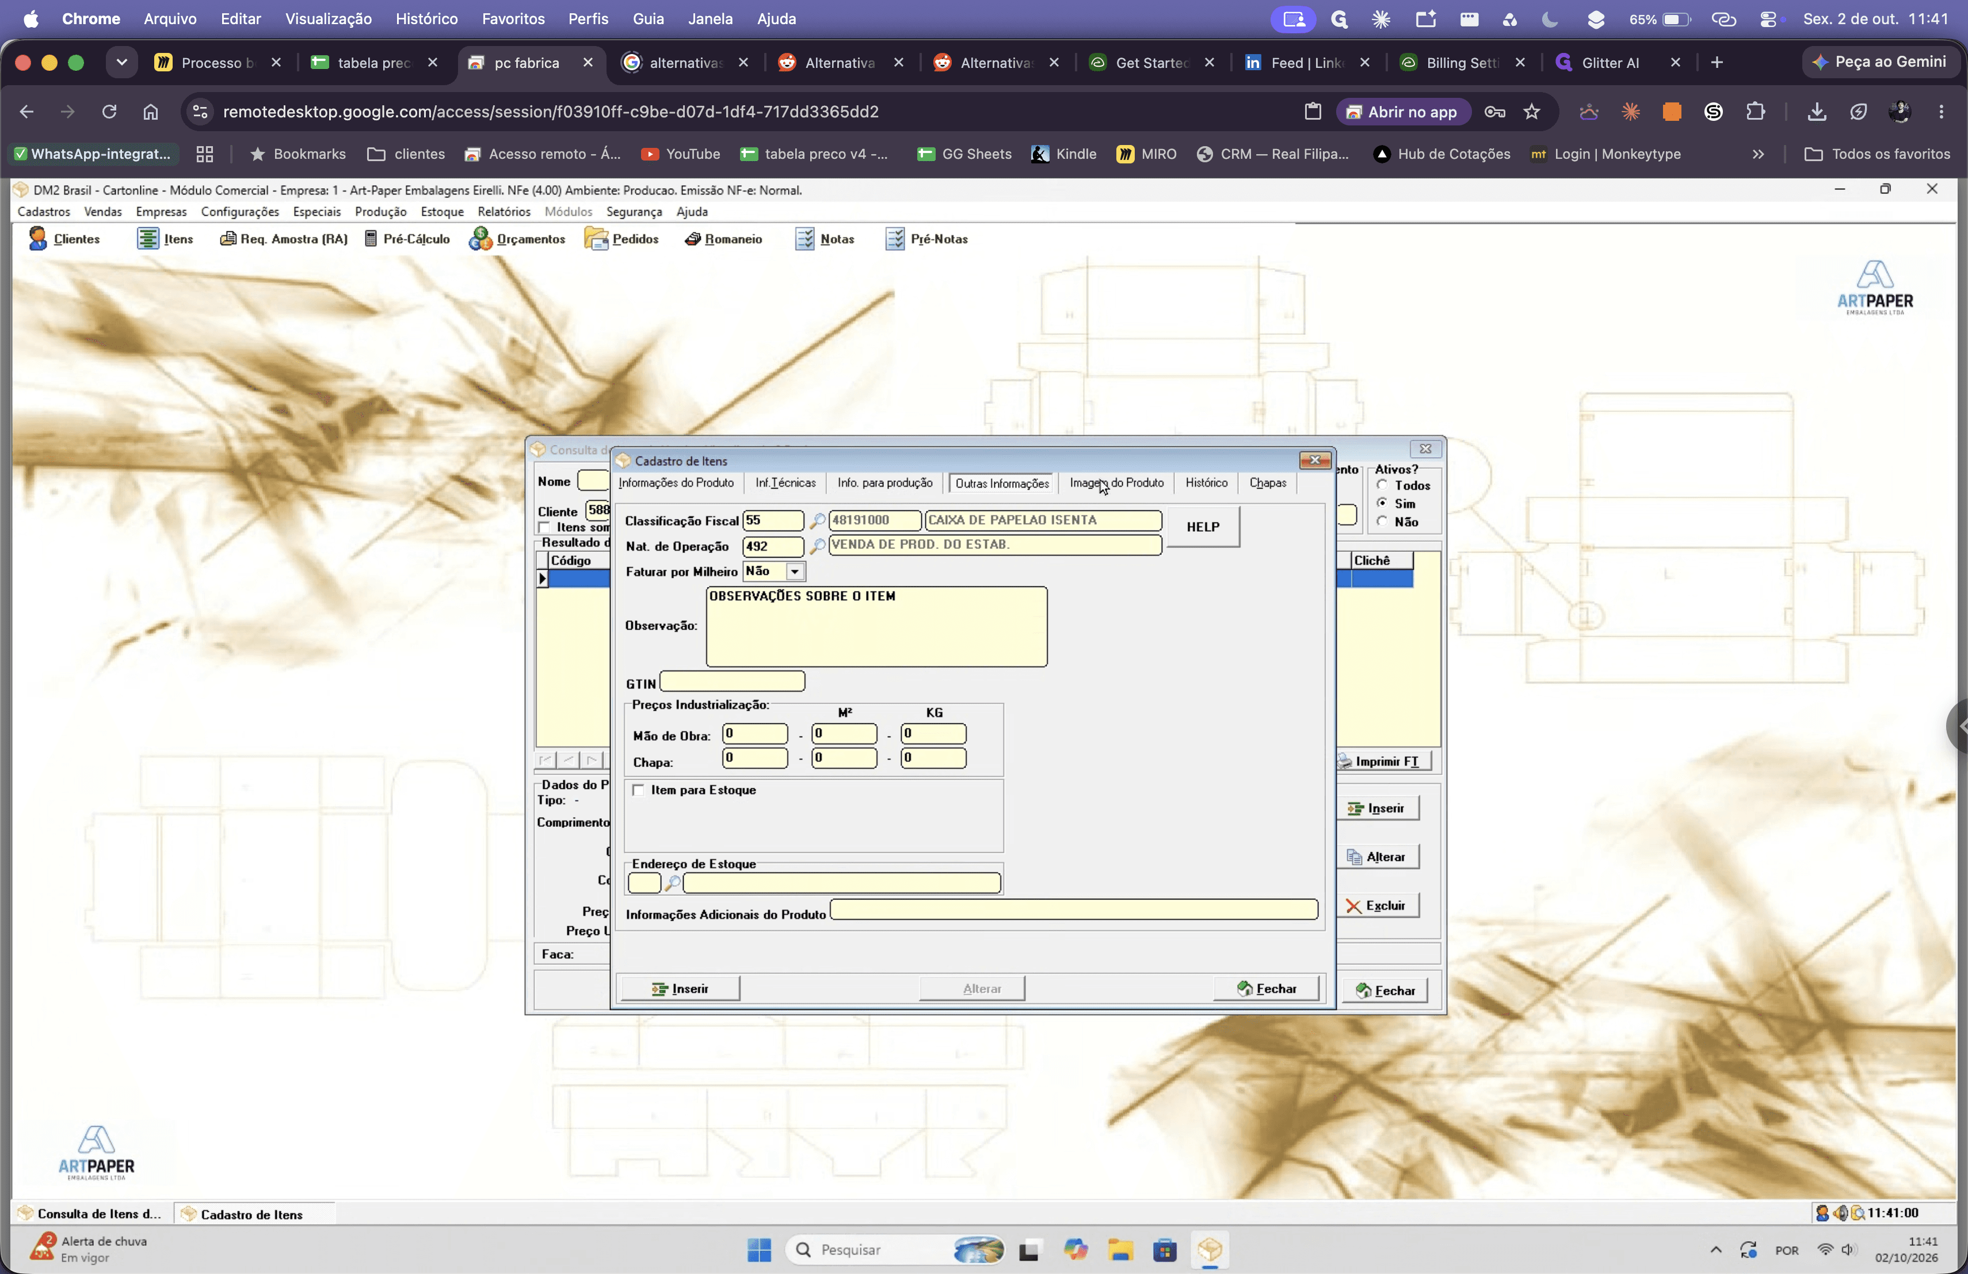Open Romaneio toolbar item
This screenshot has width=1968, height=1274.
[723, 239]
